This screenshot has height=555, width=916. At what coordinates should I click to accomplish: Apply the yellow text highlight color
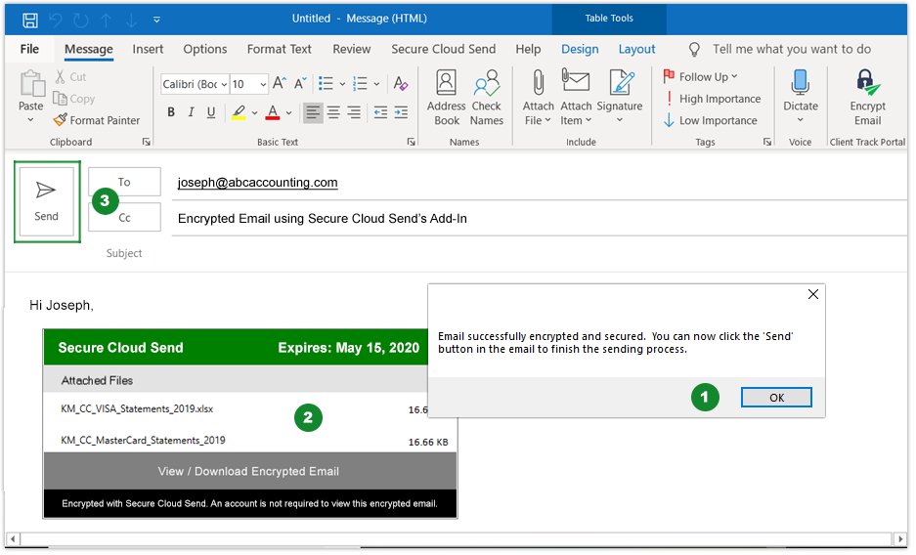tap(239, 112)
